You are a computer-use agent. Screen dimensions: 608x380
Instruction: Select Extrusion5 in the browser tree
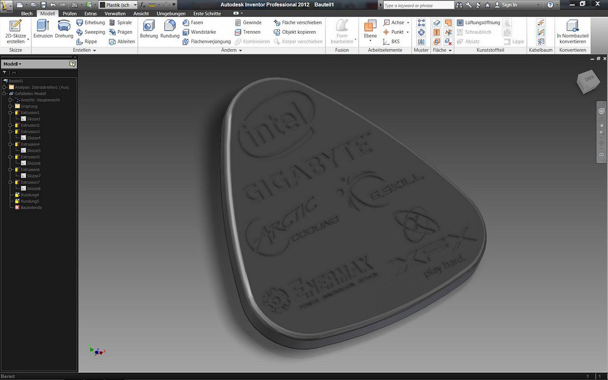pyautogui.click(x=27, y=157)
